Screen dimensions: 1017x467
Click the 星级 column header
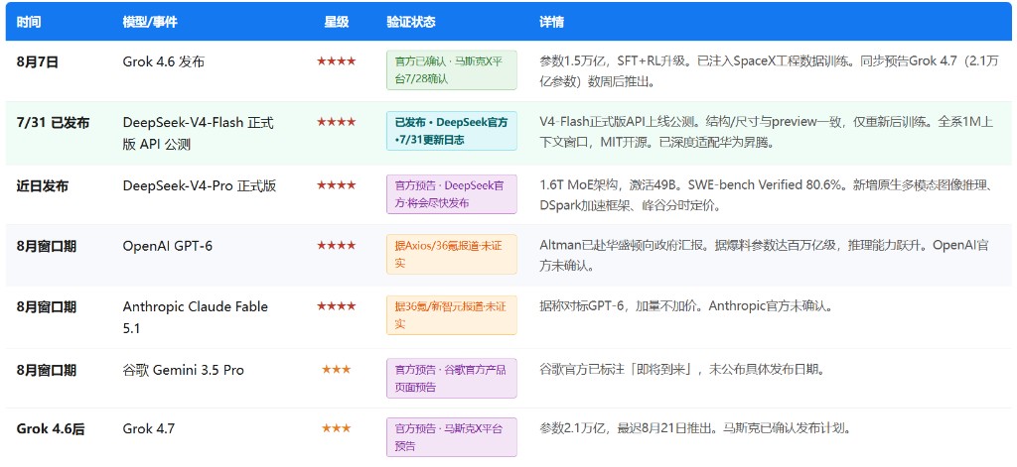point(337,22)
